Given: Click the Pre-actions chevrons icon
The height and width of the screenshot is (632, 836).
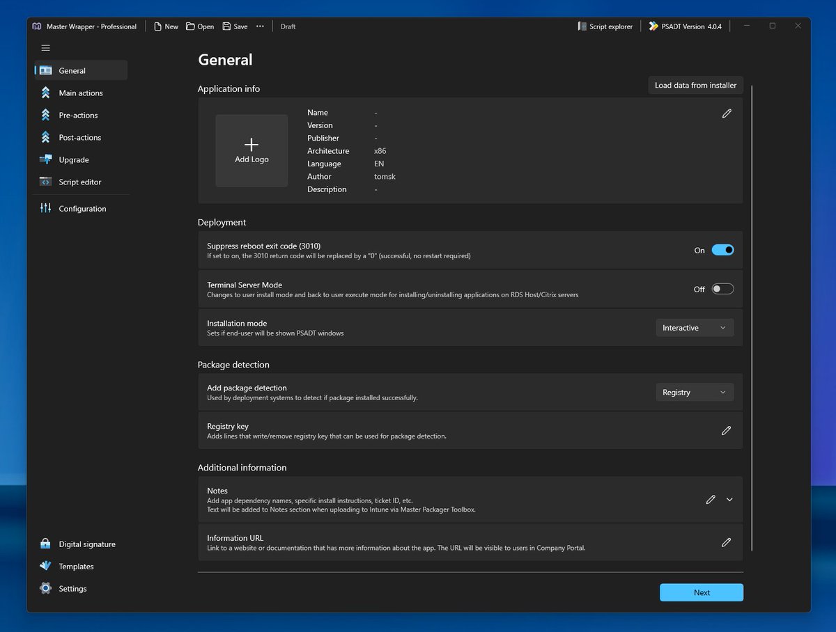Looking at the screenshot, I should 45,115.
